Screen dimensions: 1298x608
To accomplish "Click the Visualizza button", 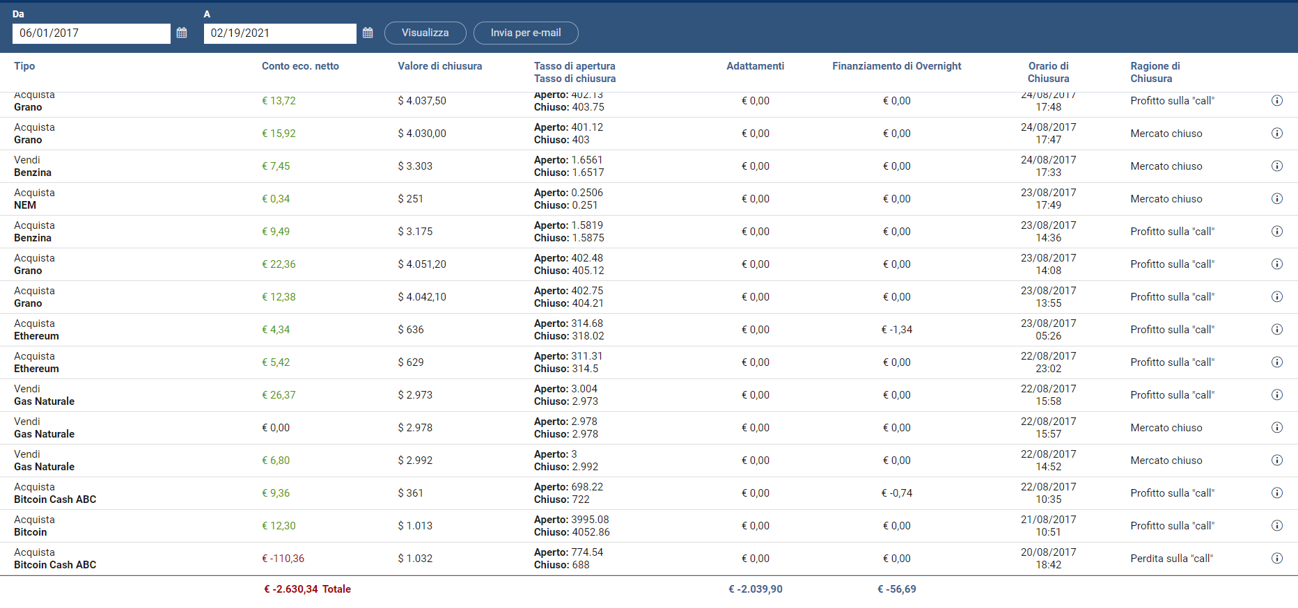I will [425, 33].
